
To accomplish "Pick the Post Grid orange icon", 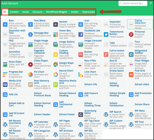I will coord(131,75).
